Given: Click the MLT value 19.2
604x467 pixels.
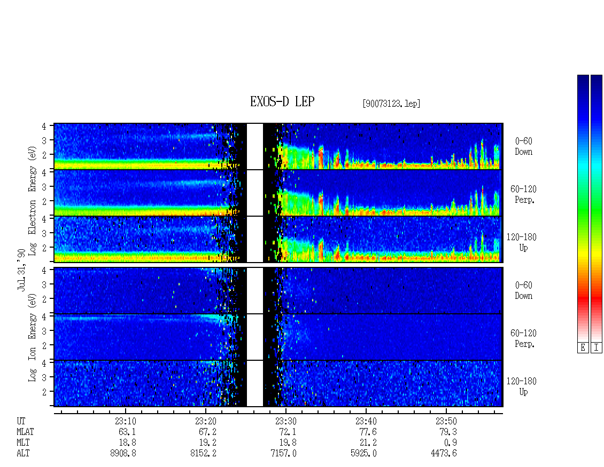Looking at the screenshot, I should point(207,443).
